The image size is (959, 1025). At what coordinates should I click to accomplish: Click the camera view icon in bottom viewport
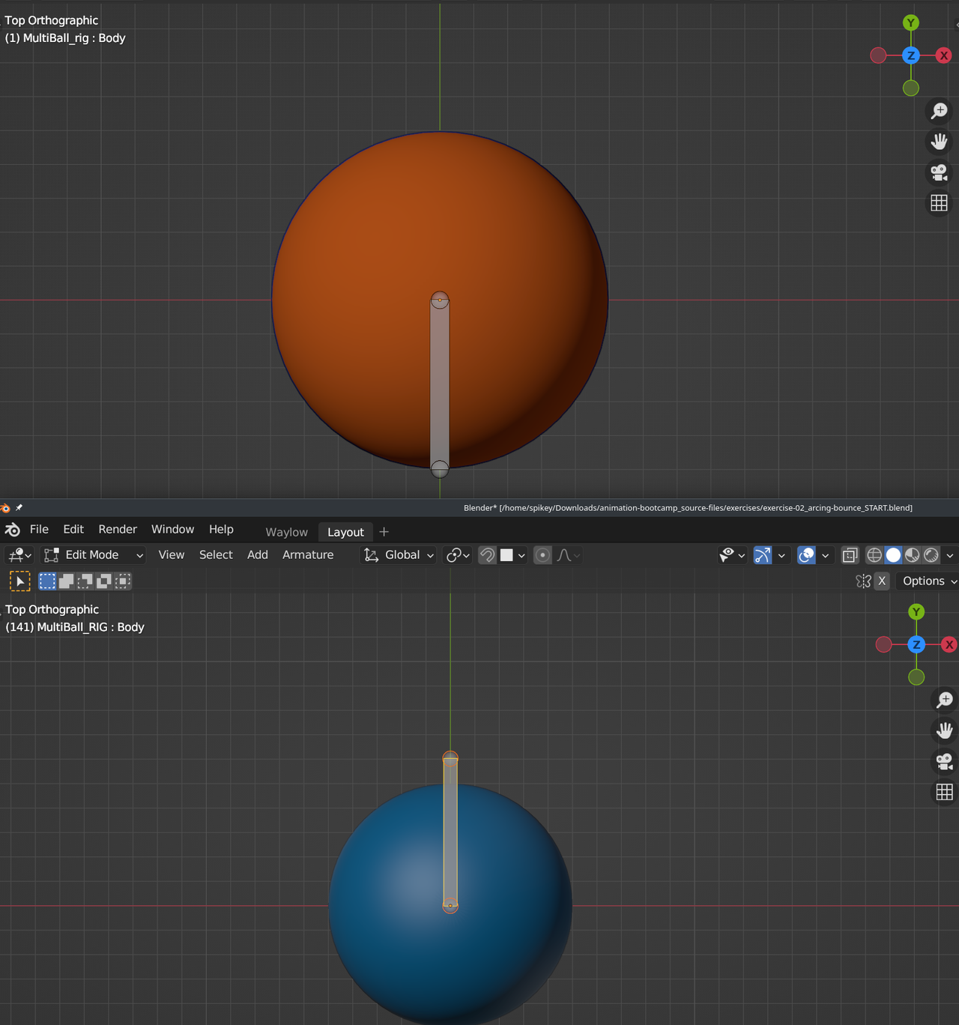coord(943,761)
